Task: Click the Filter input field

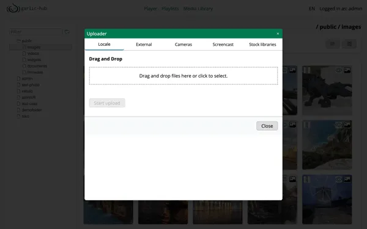Action: [36, 32]
